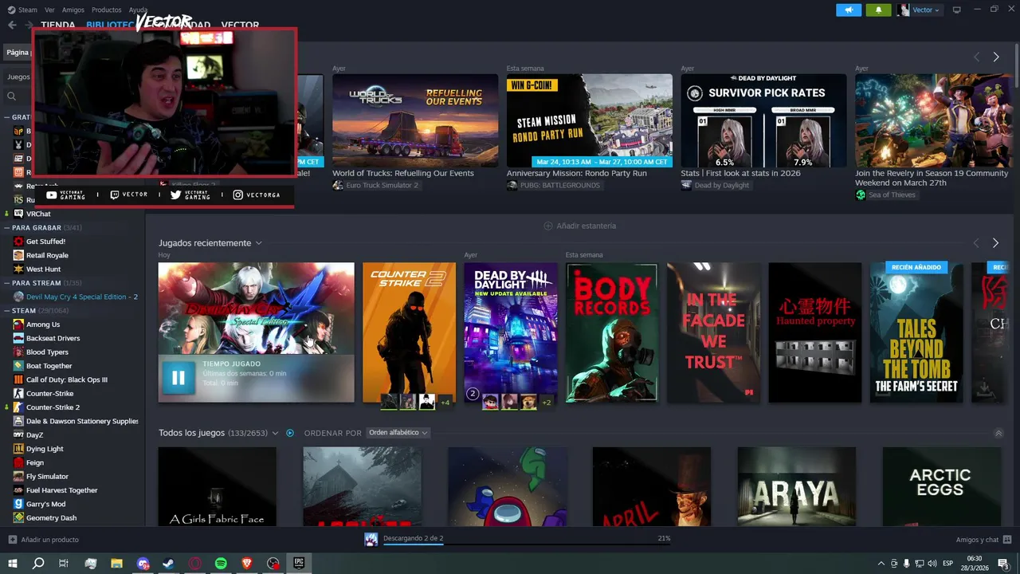1020x574 pixels.
Task: Click Geometry Dash game icon
Action: click(18, 517)
